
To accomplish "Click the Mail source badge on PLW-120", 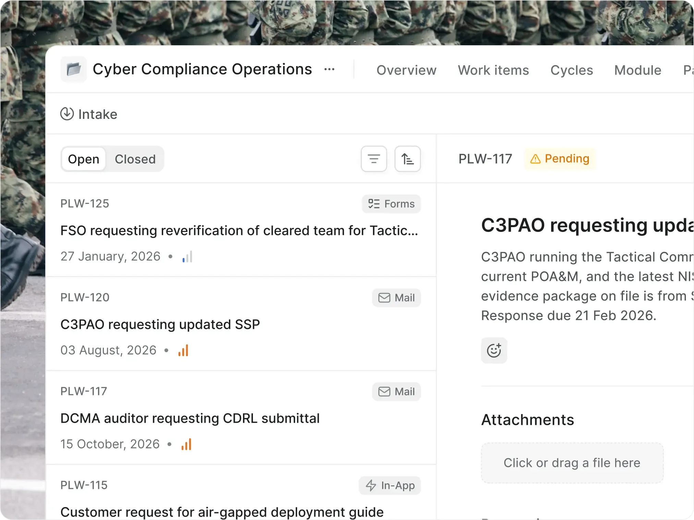I will 396,298.
